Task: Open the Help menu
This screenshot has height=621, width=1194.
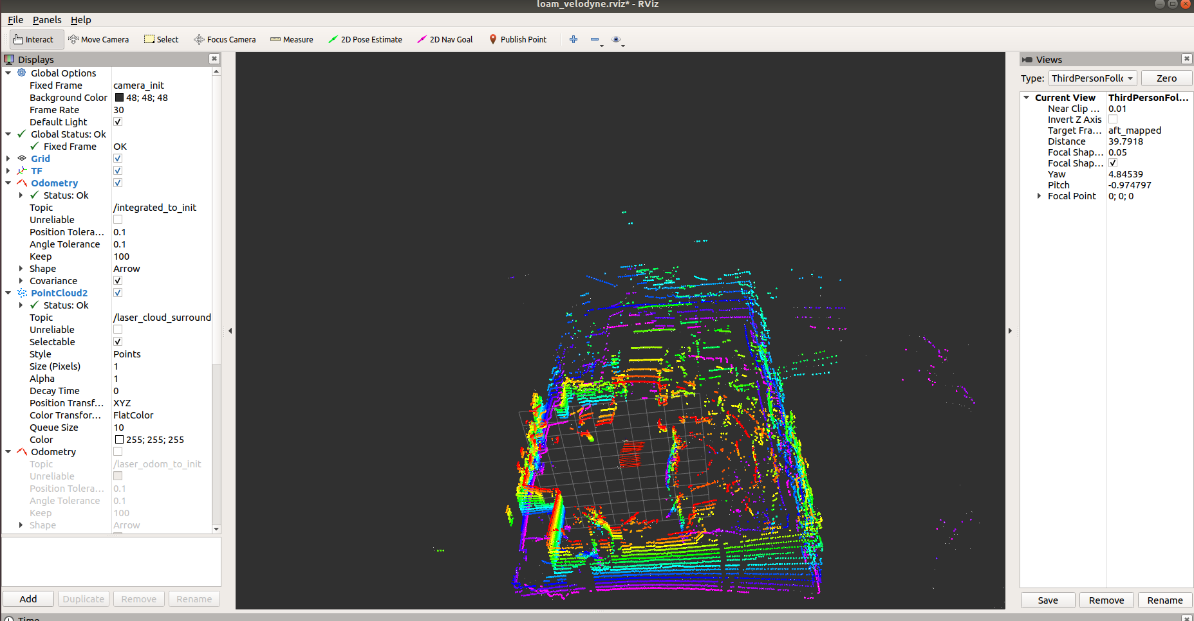Action: coord(80,20)
